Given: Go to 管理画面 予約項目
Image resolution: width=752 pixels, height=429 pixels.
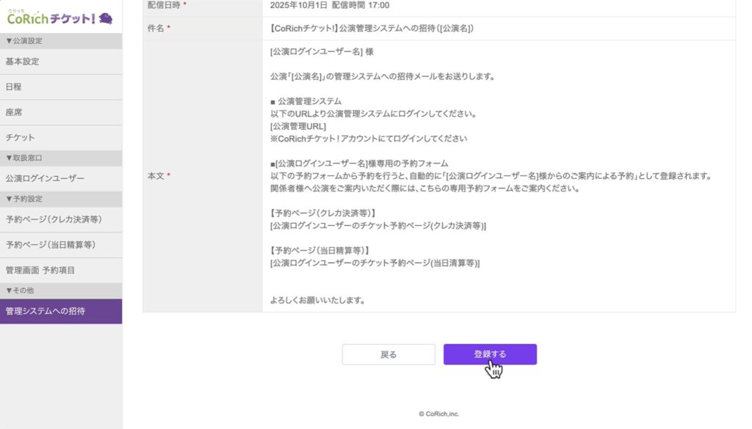Looking at the screenshot, I should [40, 271].
